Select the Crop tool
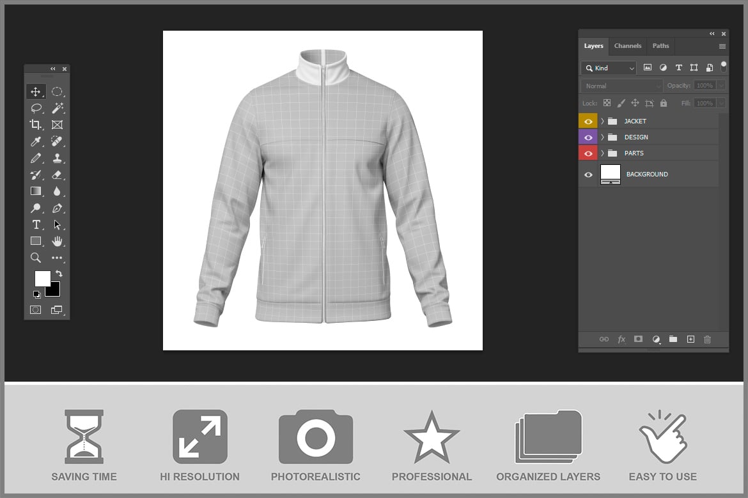Screen dimensions: 748x498 point(36,125)
